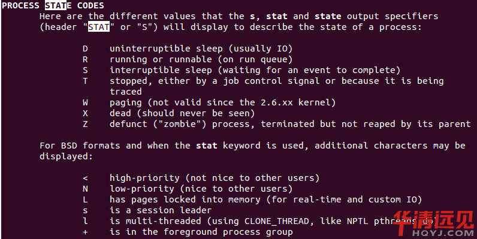Select the Z zombie code letter

pos(85,124)
